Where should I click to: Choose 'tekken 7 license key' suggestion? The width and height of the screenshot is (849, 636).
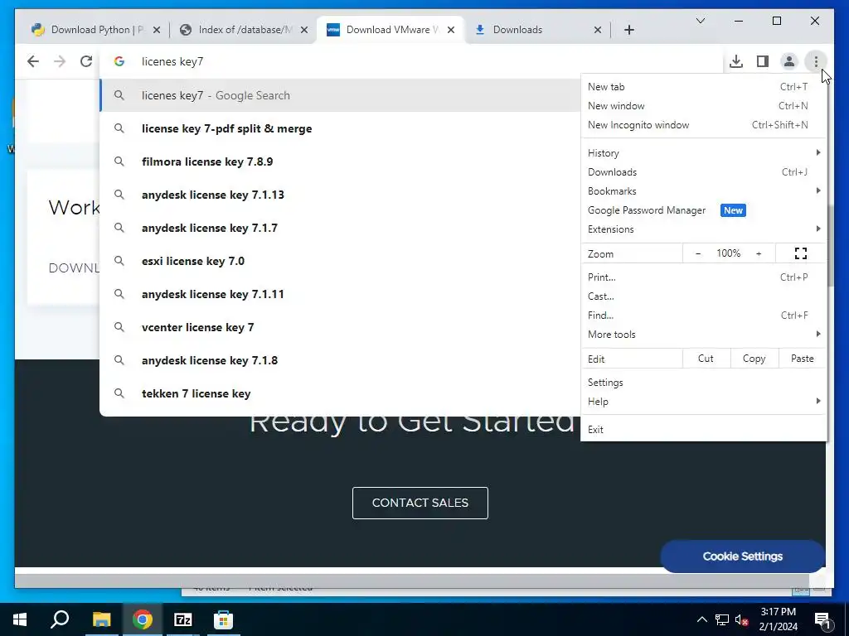tap(340, 393)
